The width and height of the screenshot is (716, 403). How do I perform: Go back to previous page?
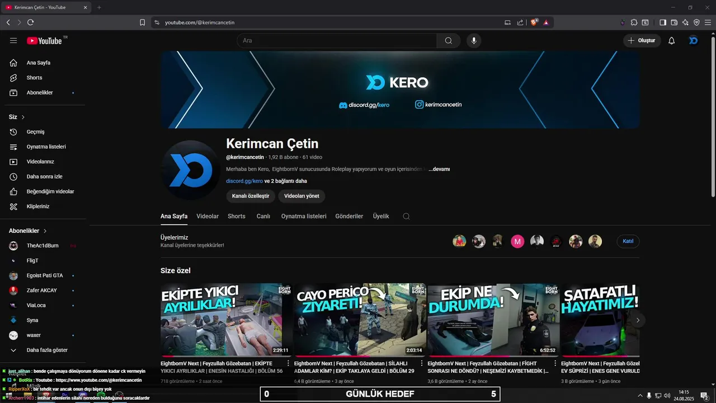click(8, 22)
